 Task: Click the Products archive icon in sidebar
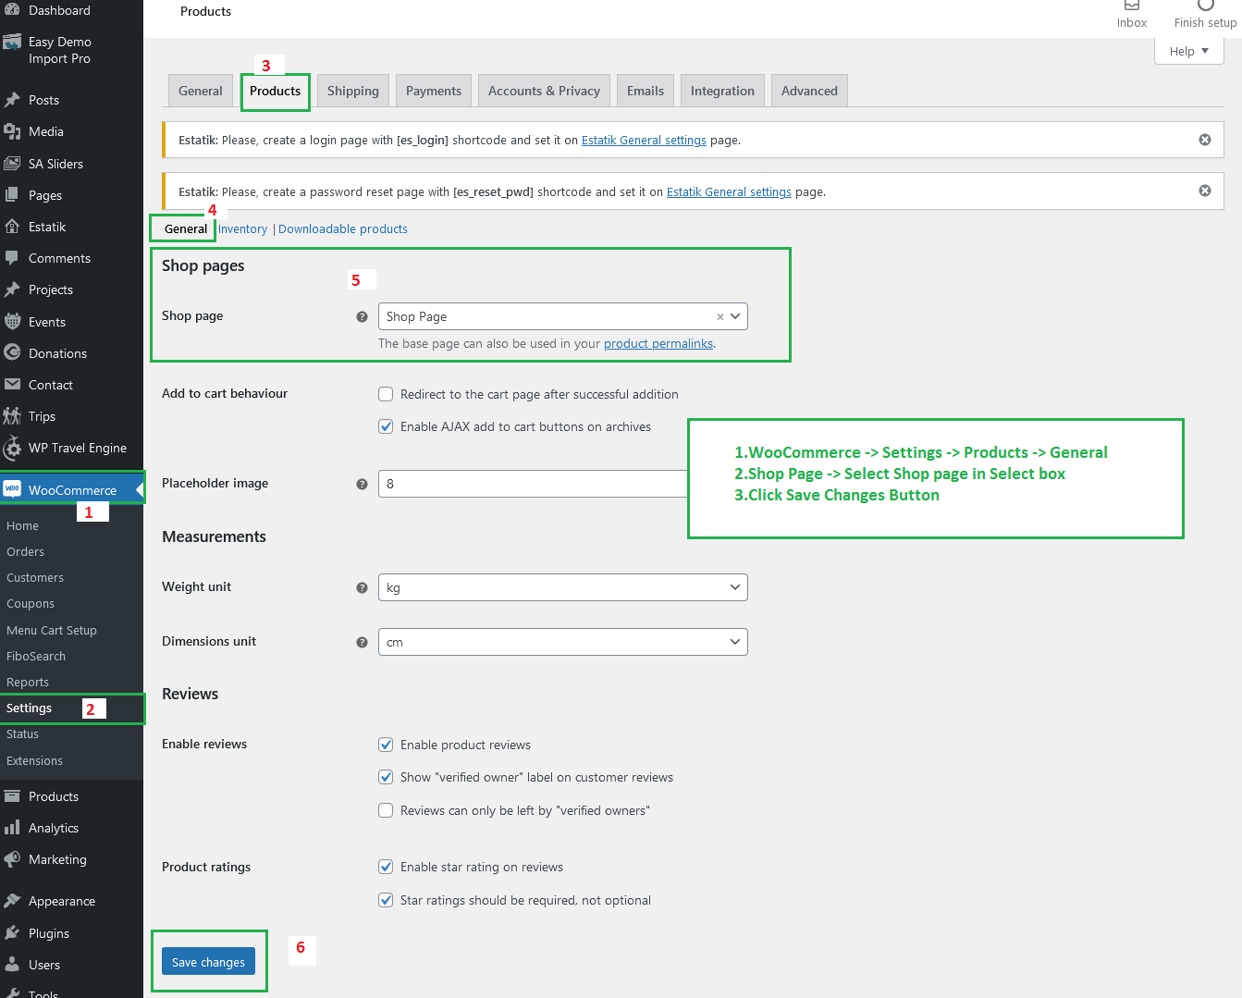(x=12, y=796)
